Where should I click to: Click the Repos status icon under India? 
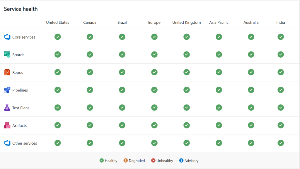click(280, 72)
